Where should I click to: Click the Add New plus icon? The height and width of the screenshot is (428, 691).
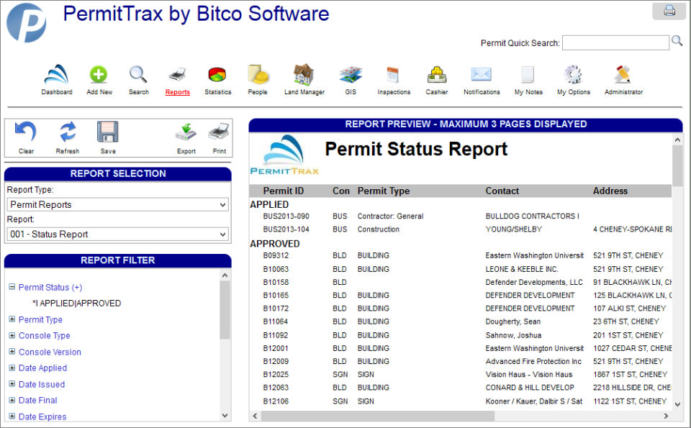(99, 74)
